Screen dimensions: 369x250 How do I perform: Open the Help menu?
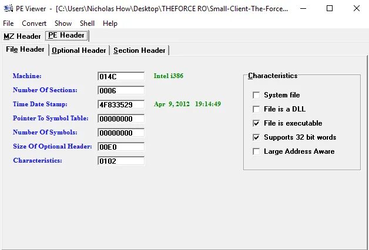(110, 23)
